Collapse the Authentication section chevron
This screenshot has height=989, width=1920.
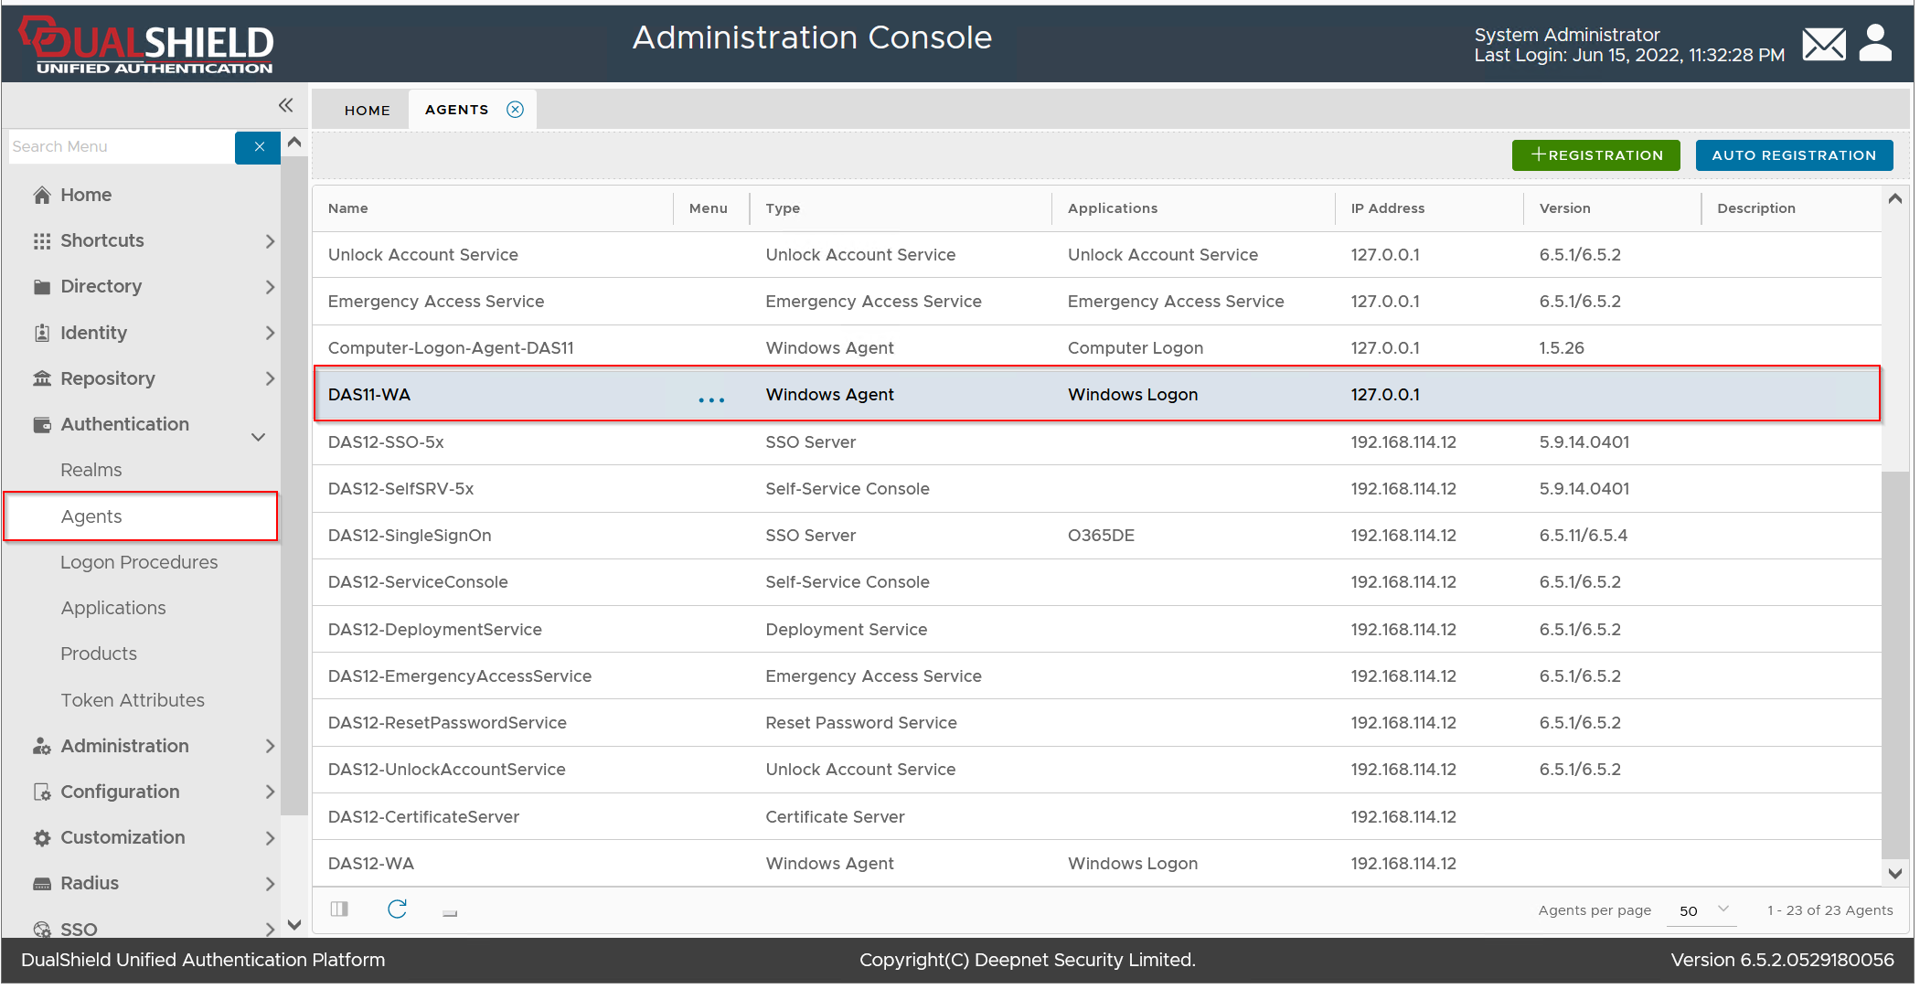[x=259, y=437]
